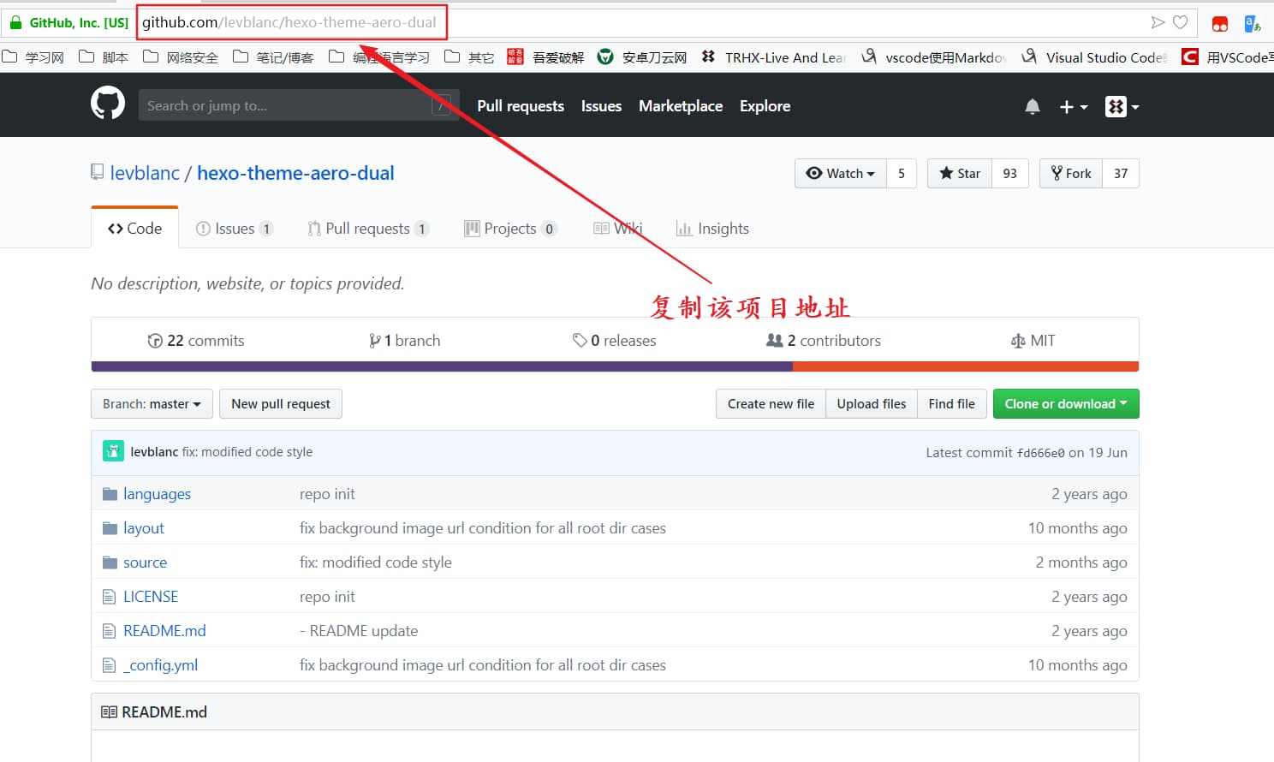
Task: Click the forks count 37
Action: 1121,173
